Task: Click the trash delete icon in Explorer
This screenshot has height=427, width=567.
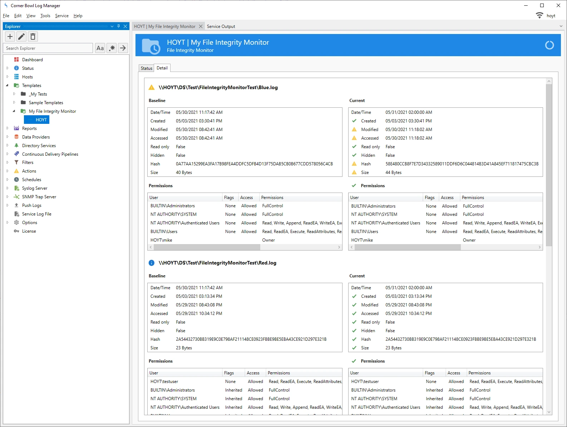Action: pos(33,37)
